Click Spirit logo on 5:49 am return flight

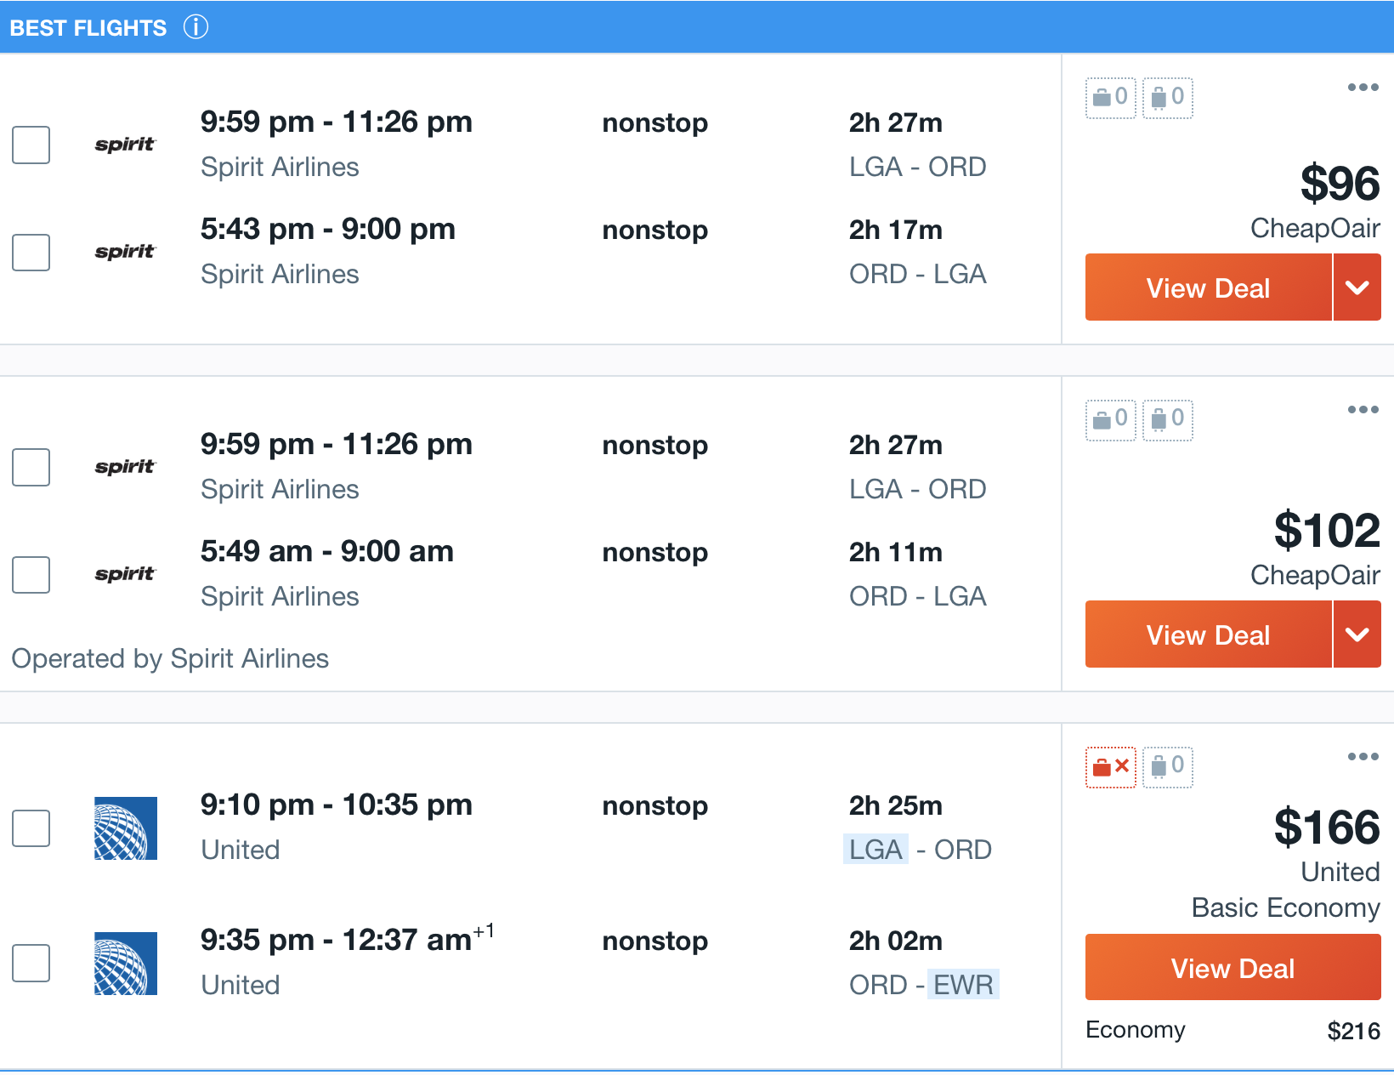125,573
